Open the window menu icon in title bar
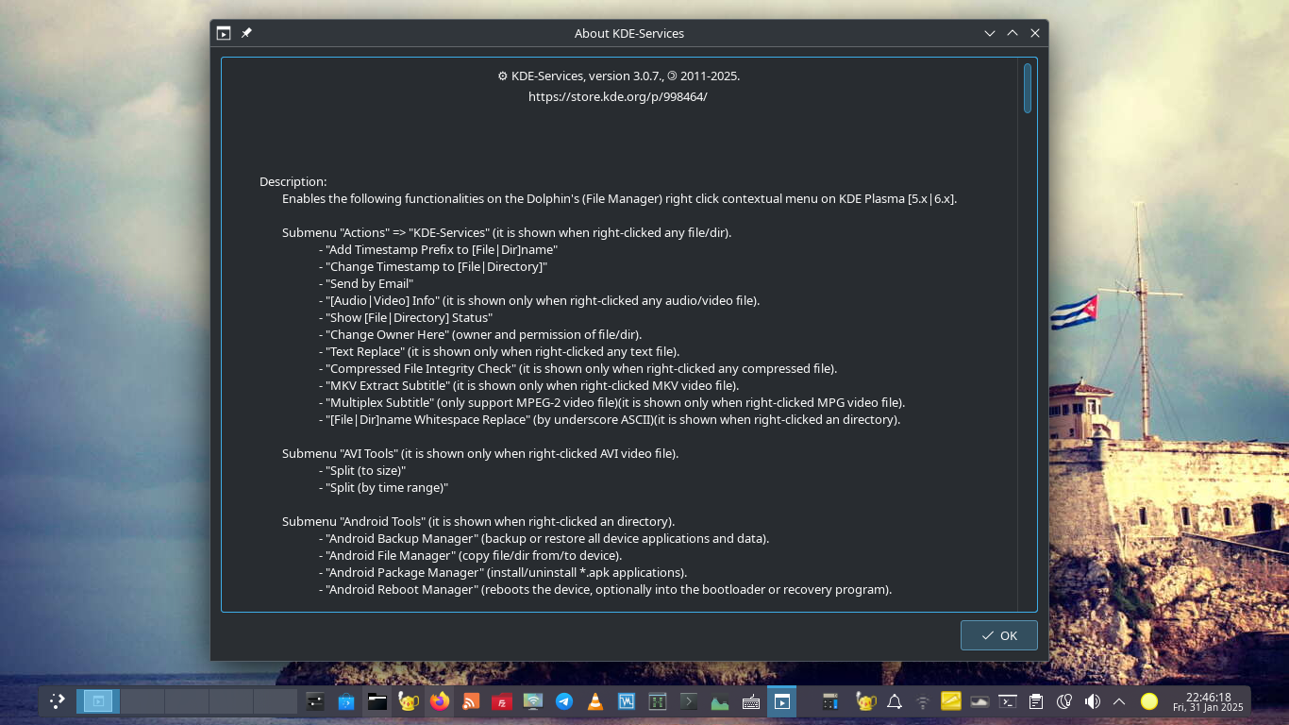This screenshot has width=1289, height=725. point(224,33)
